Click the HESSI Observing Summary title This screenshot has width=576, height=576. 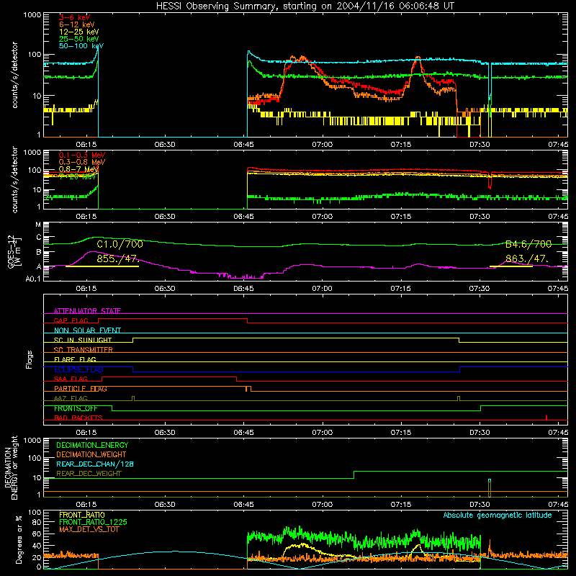click(x=305, y=6)
